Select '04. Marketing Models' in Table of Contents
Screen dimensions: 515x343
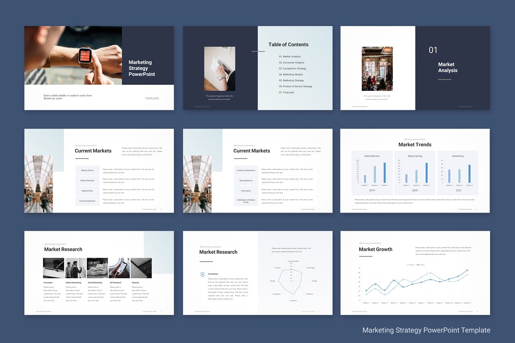[291, 75]
